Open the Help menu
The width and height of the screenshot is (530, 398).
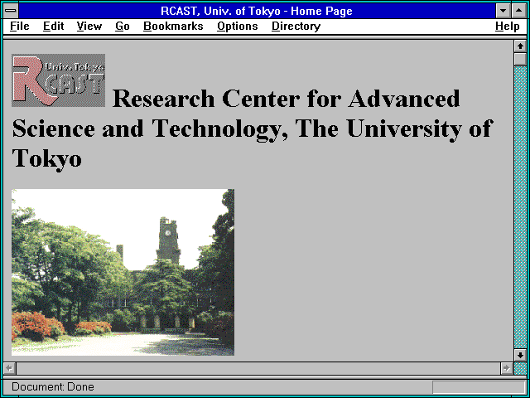tap(508, 27)
